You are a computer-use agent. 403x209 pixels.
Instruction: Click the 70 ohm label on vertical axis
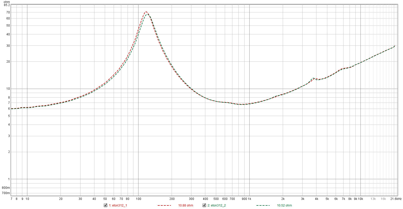tap(8, 12)
